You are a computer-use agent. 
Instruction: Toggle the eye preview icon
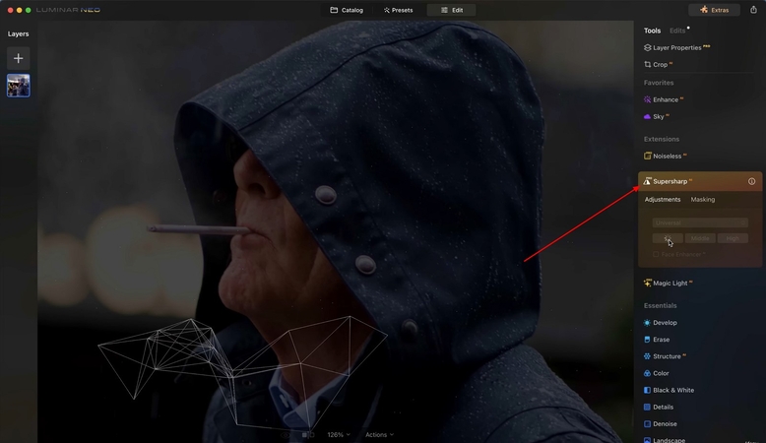coord(286,435)
